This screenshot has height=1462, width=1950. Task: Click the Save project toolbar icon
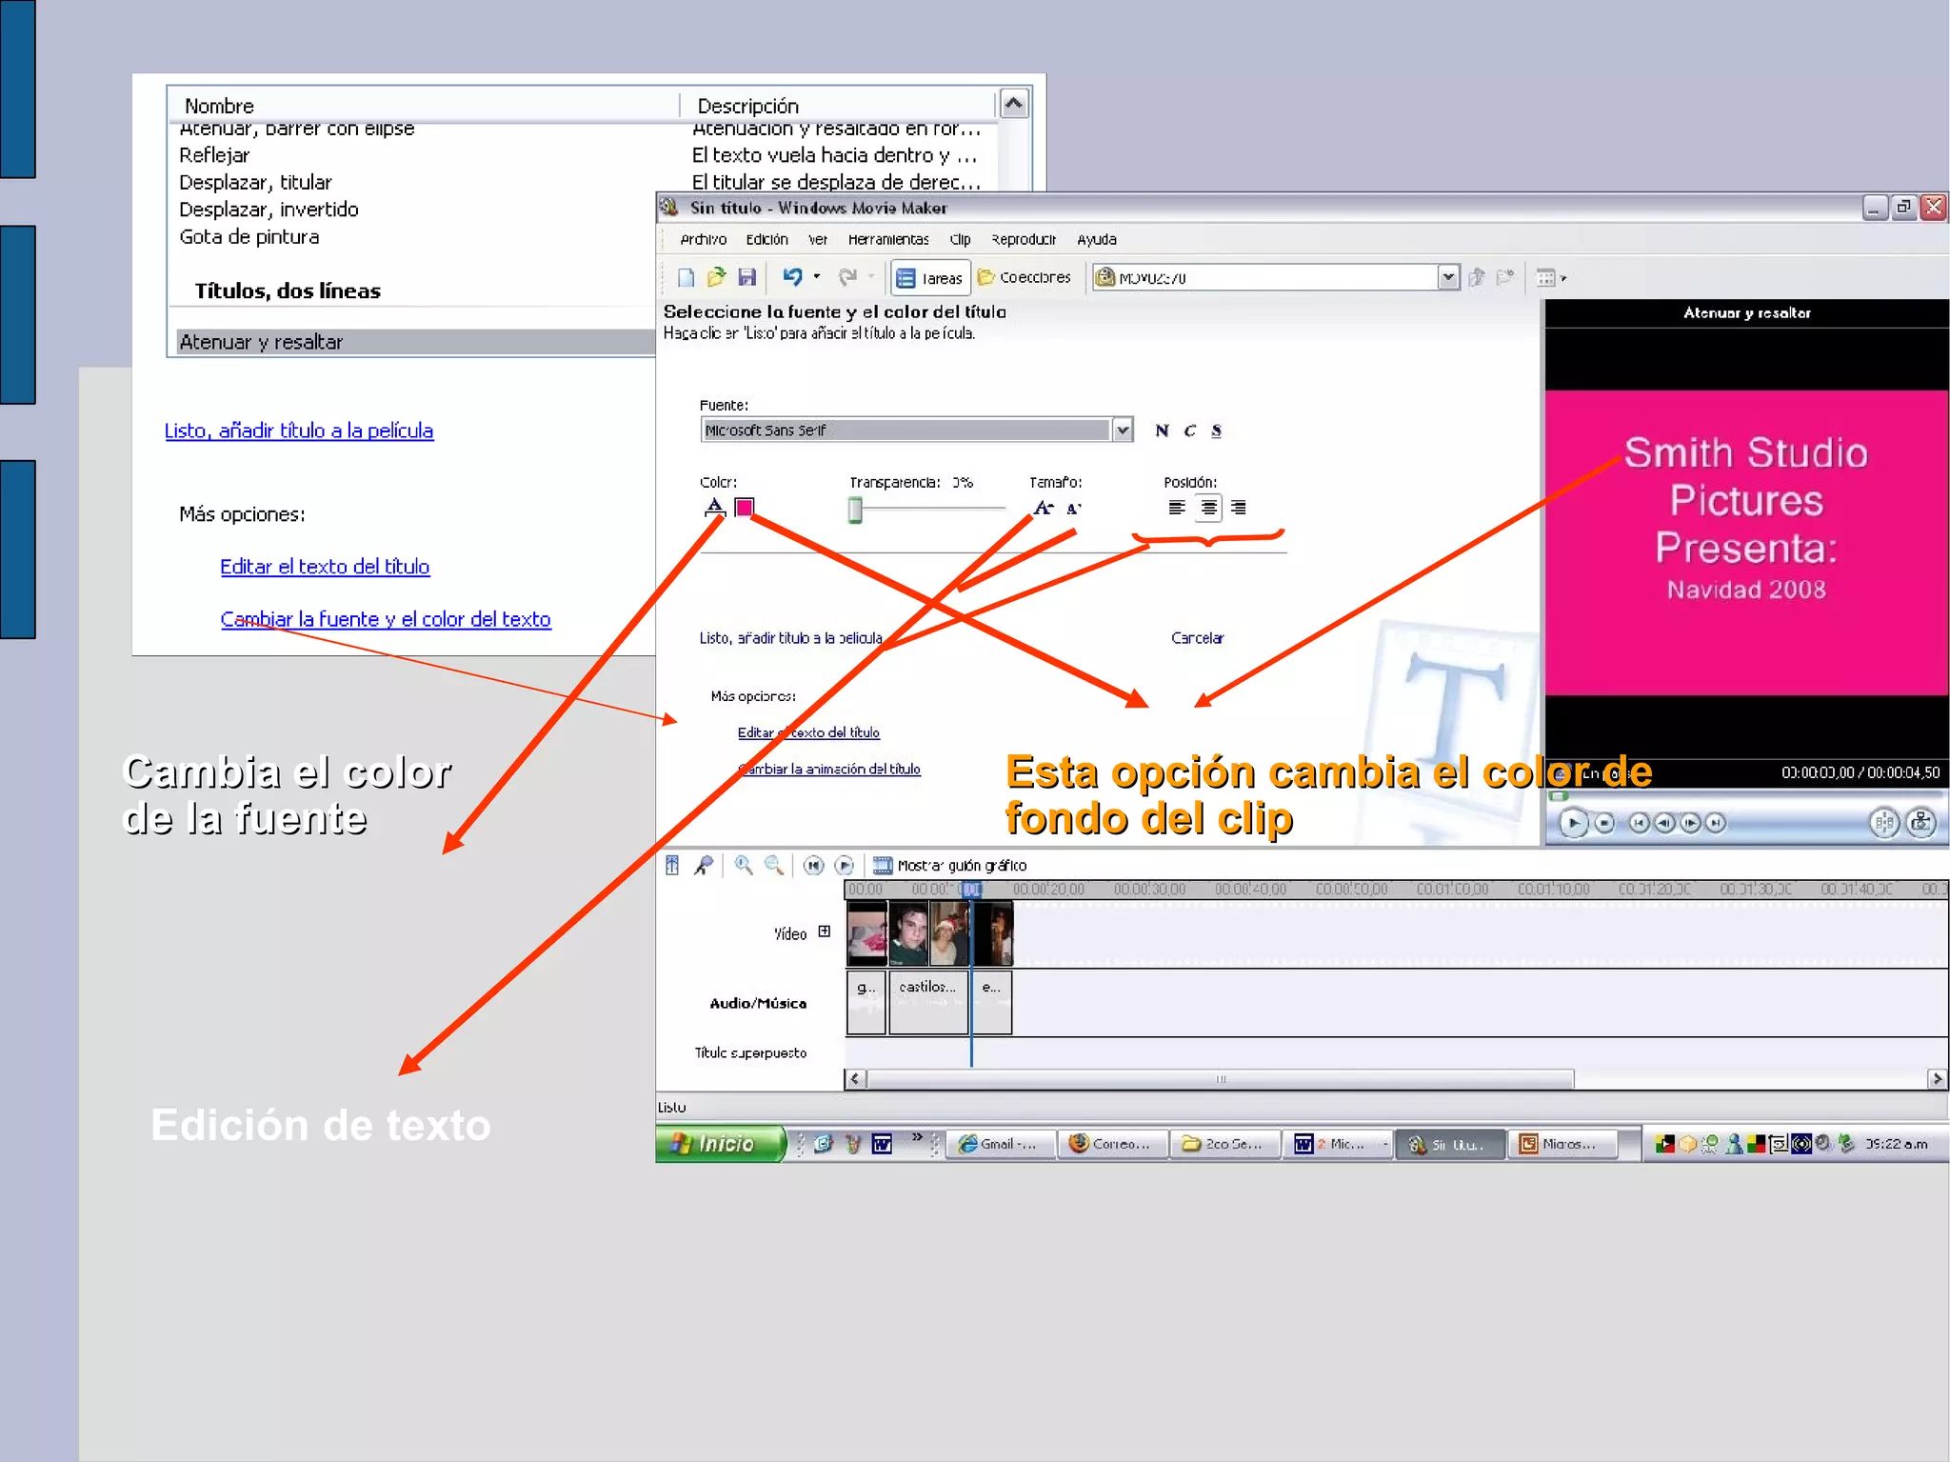[x=747, y=277]
